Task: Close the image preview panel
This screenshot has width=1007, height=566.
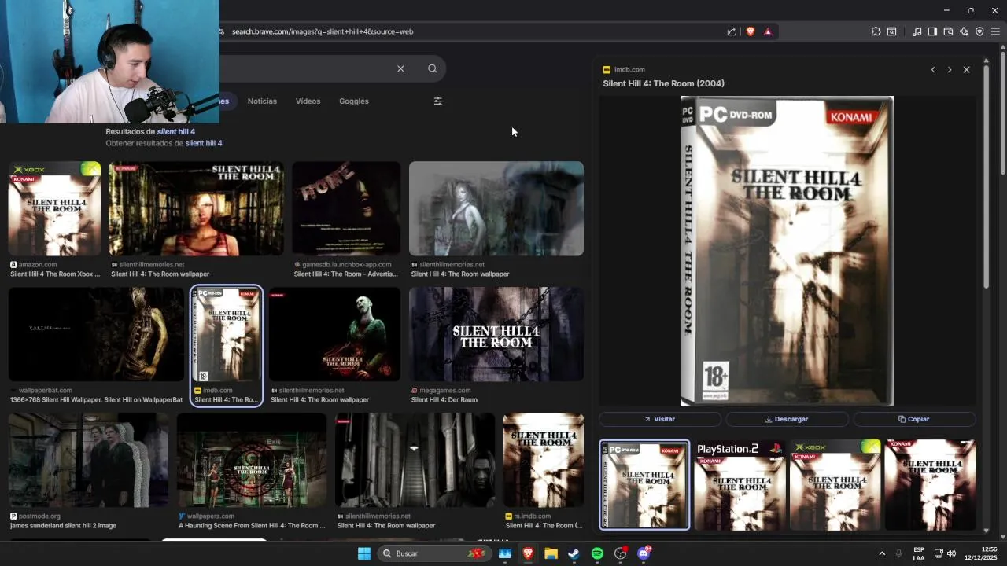Action: click(967, 70)
